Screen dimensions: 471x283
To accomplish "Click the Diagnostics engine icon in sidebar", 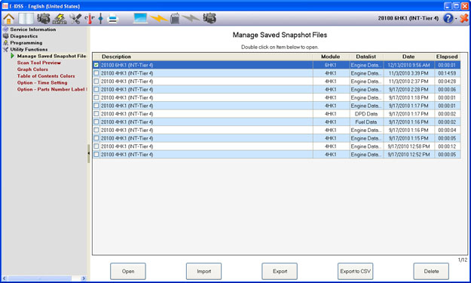I will tap(5, 35).
